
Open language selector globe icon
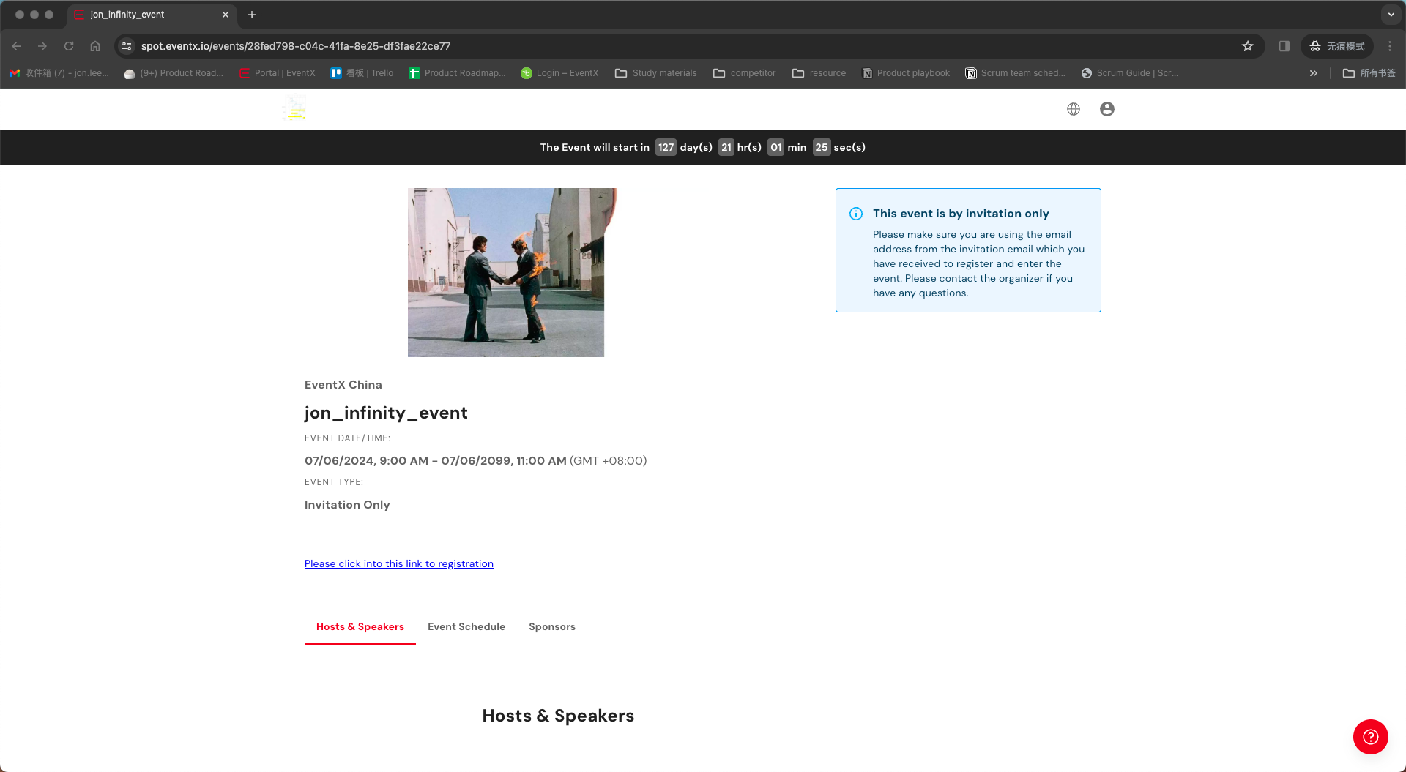pos(1074,109)
